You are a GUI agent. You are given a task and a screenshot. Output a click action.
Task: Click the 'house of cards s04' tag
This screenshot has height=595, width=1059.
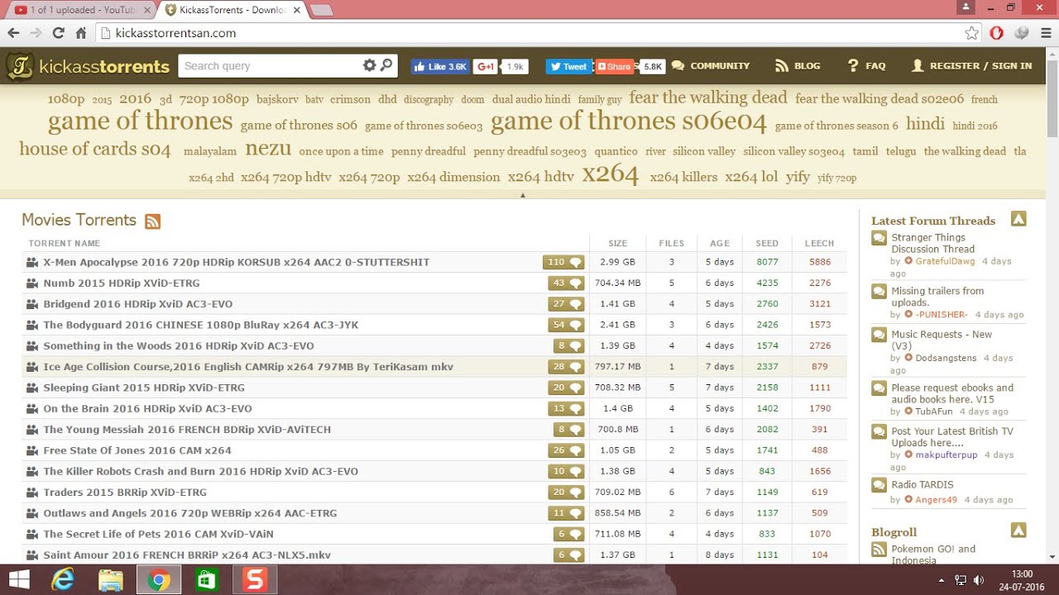(x=95, y=150)
